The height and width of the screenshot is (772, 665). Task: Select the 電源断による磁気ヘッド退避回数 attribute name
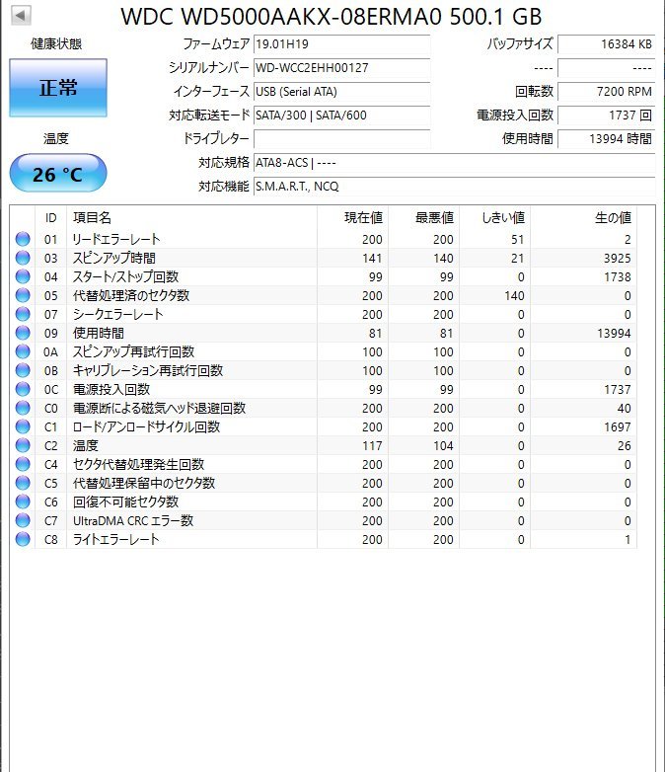(x=159, y=408)
